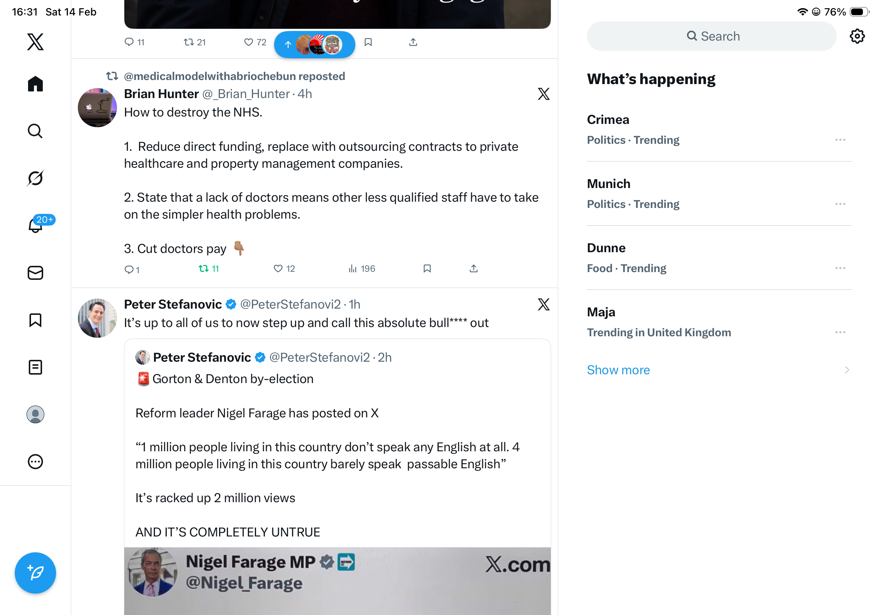This screenshot has width=881, height=615.
Task: Click the new posts arrow pill
Action: pos(314,45)
